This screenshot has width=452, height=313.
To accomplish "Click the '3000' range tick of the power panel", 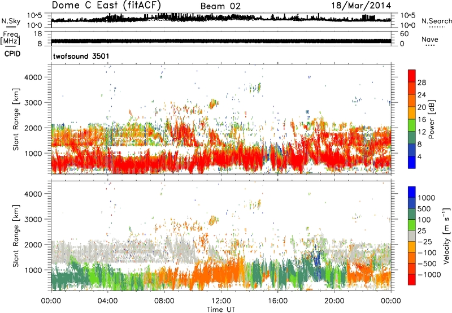I will (33, 103).
